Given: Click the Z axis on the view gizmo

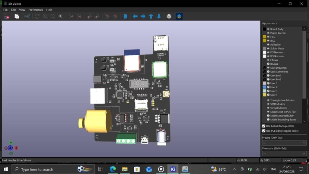Looking at the screenshot, I should coord(10,148).
